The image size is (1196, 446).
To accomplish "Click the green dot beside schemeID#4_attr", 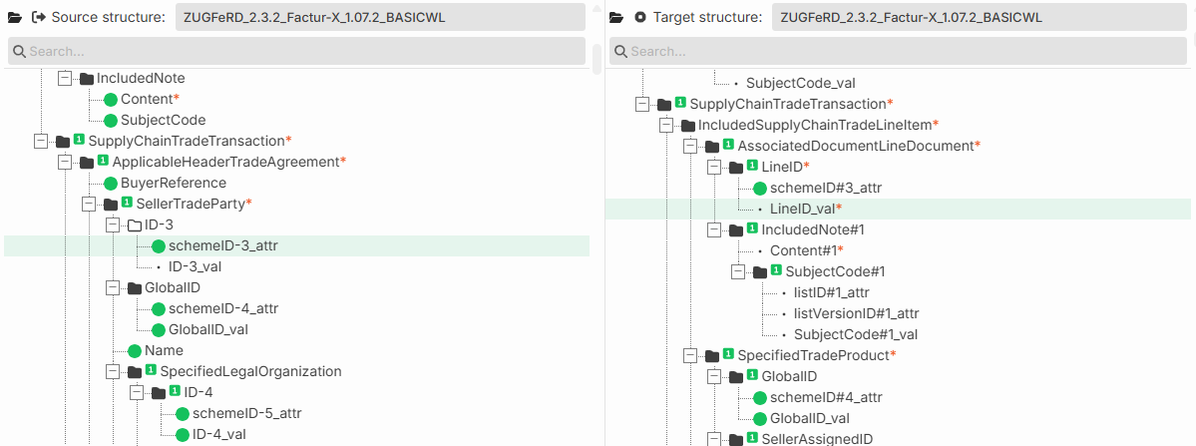I will click(x=760, y=397).
